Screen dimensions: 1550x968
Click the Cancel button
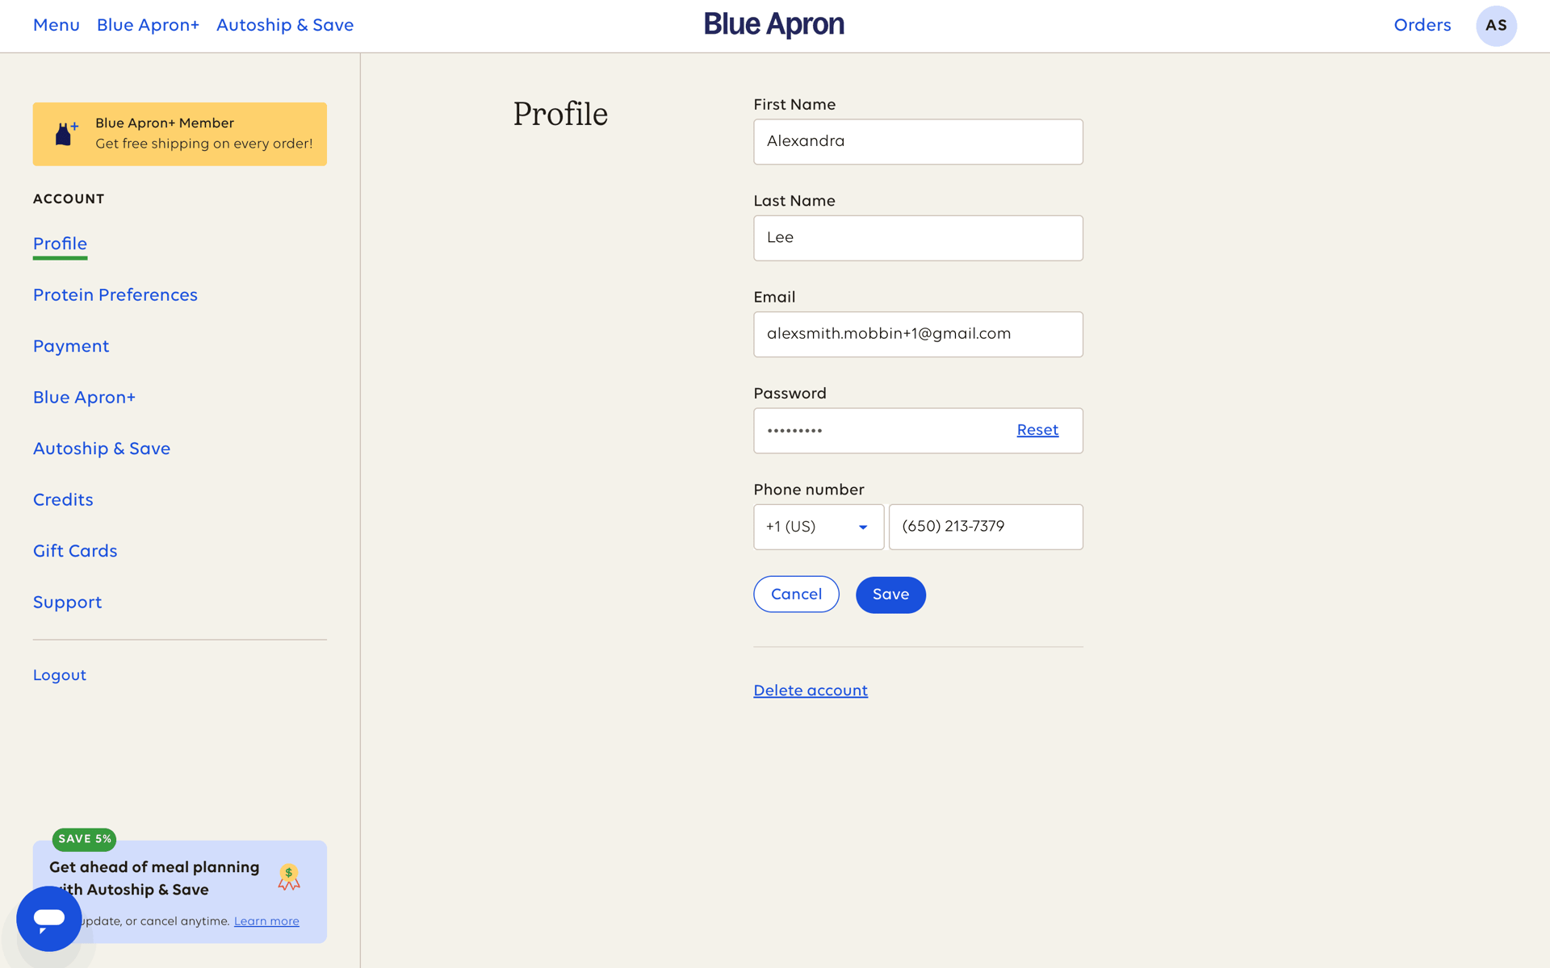(x=796, y=595)
